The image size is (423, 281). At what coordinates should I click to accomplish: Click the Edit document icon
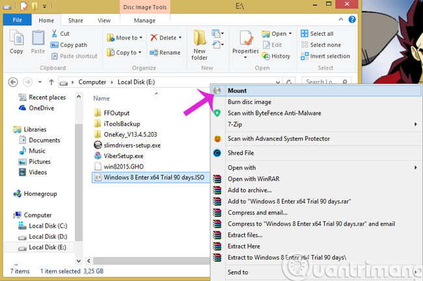coord(266,45)
